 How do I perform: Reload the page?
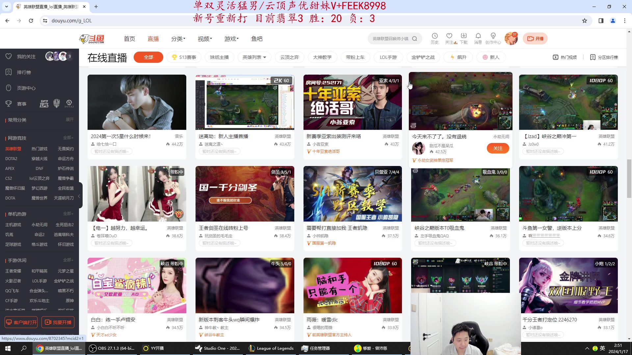tap(31, 20)
